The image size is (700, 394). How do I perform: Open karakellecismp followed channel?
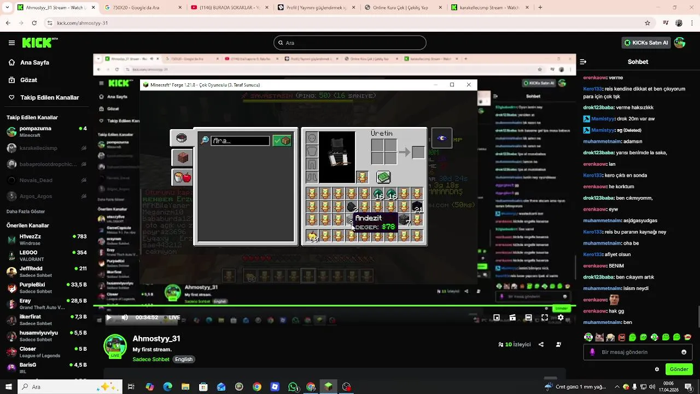pyautogui.click(x=46, y=148)
